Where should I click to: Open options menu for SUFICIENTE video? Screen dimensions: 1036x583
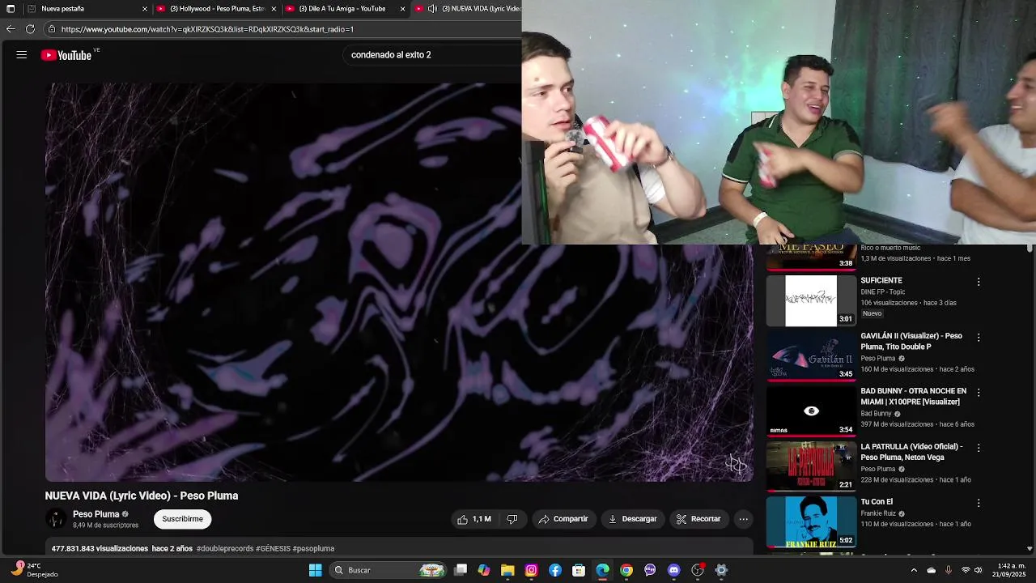point(979,282)
